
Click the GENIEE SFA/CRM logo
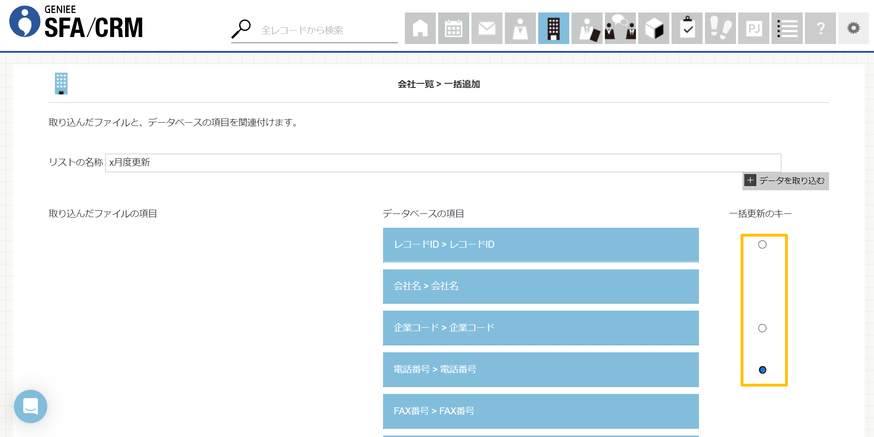pyautogui.click(x=76, y=22)
